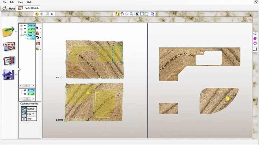The width and height of the screenshot is (259, 145).
Task: Select the third Counter tree row
Action: [31, 32]
